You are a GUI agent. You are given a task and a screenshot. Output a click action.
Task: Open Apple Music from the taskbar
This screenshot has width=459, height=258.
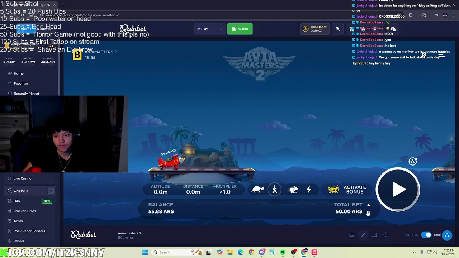click(x=314, y=252)
